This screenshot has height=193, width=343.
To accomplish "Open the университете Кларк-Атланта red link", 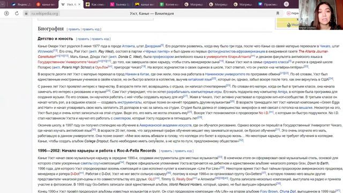I will pos(229,57).
